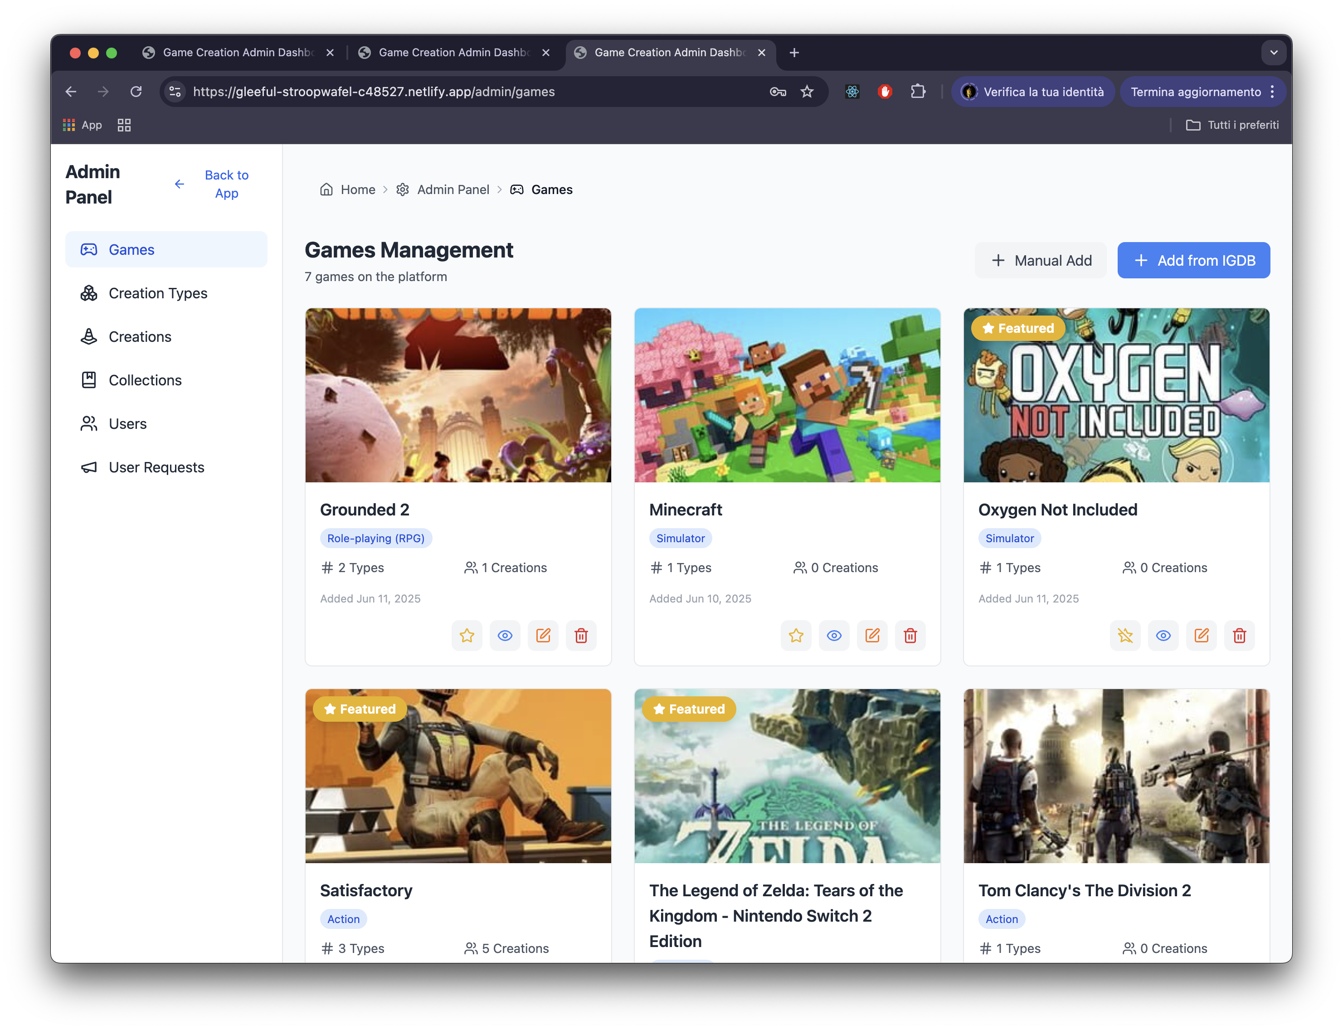Viewport: 1343px width, 1030px height.
Task: Edit the Minecraft game entry
Action: pos(872,635)
